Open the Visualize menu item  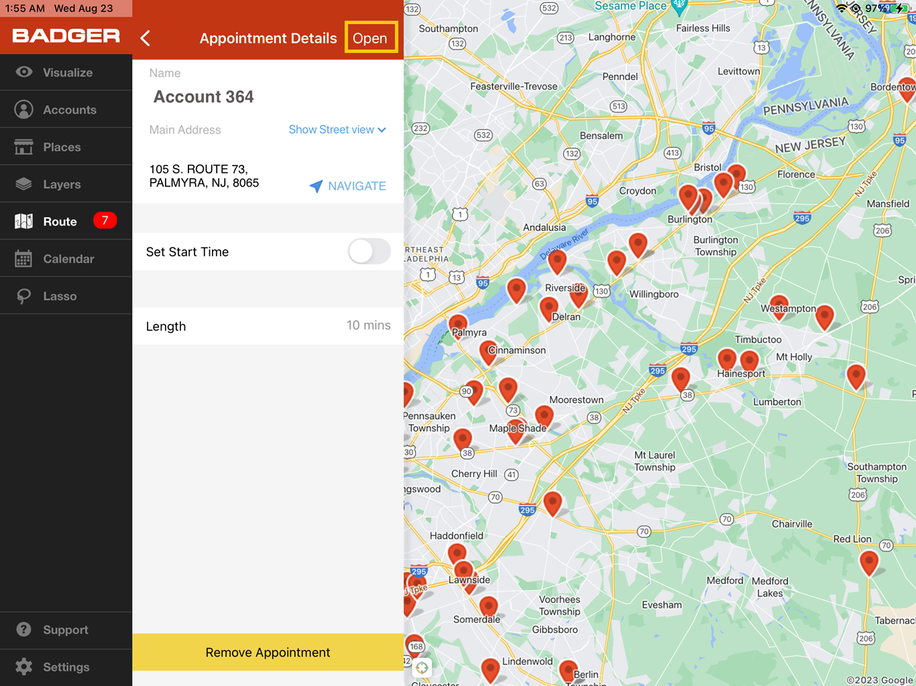point(66,72)
